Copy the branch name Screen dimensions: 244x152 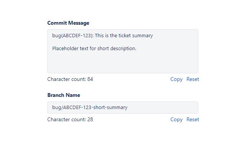click(176, 119)
